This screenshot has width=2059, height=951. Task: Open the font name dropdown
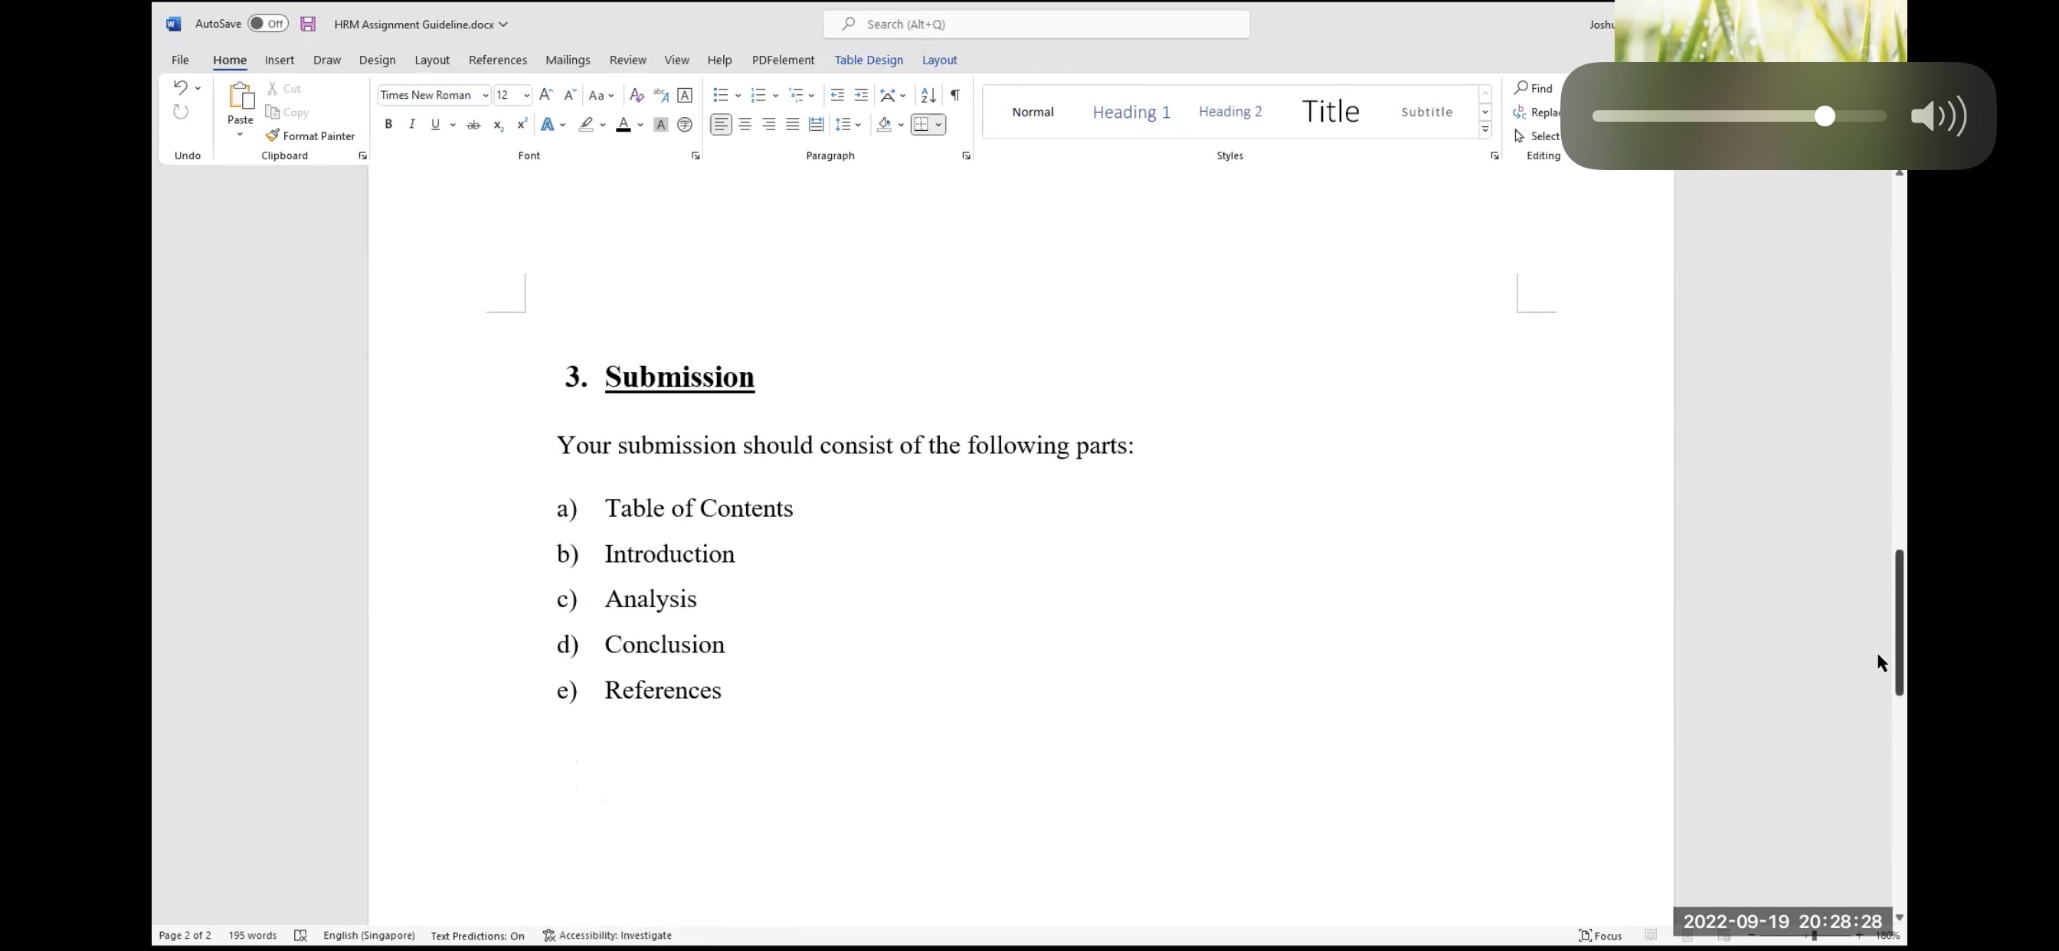[x=485, y=96]
